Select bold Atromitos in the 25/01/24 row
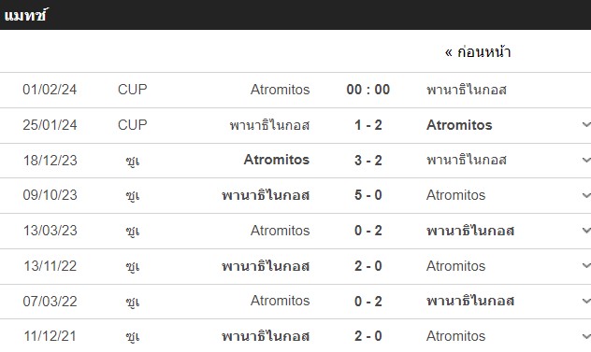 [x=459, y=124]
